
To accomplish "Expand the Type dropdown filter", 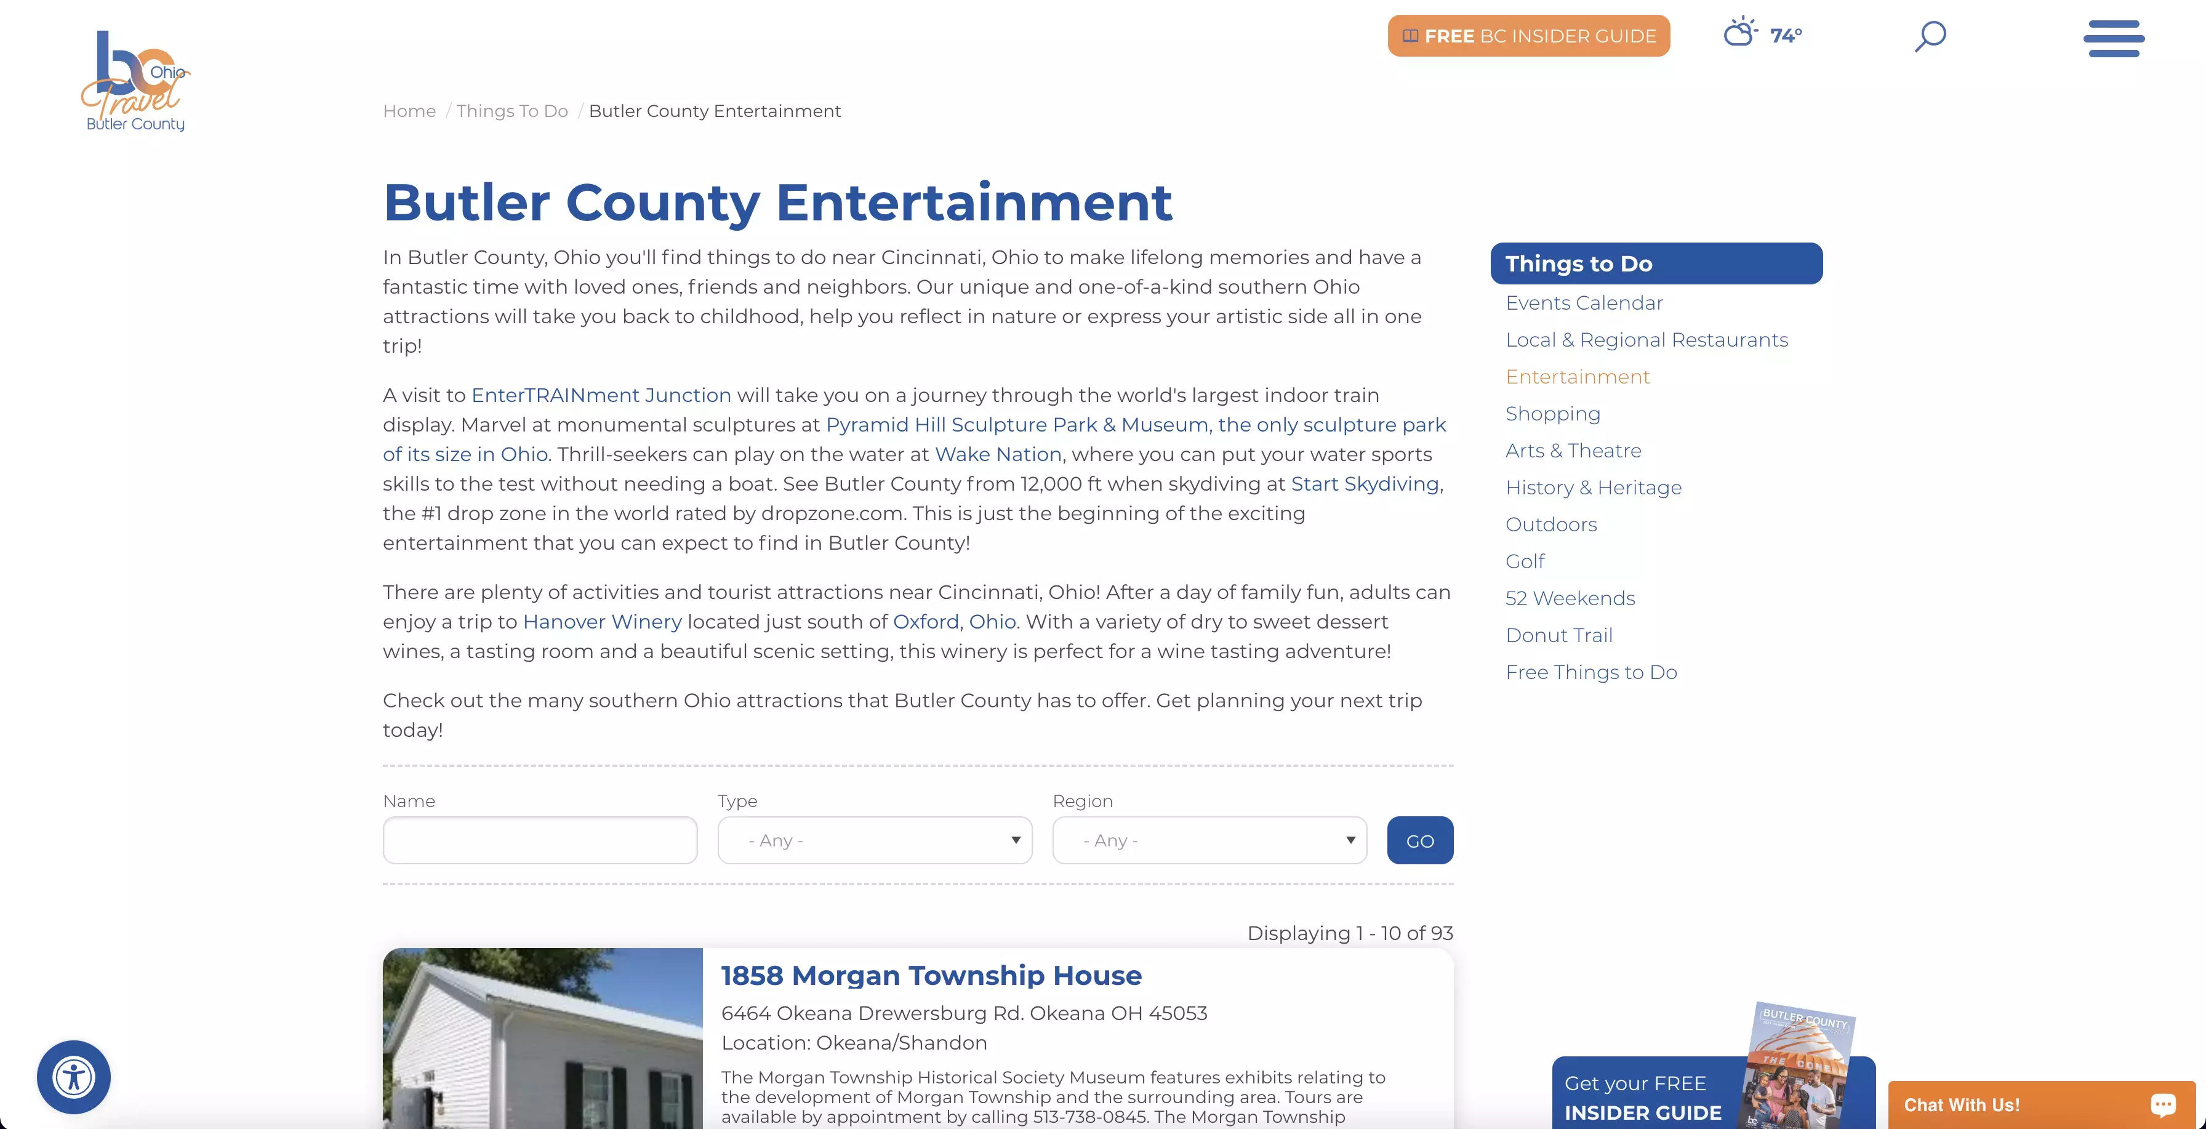I will pos(875,840).
